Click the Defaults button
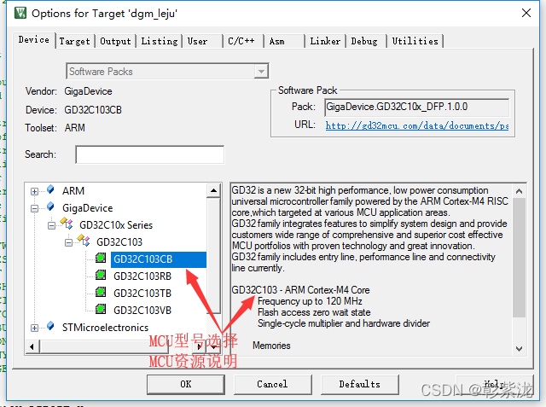Screen dimensions: 546x407 [360, 384]
